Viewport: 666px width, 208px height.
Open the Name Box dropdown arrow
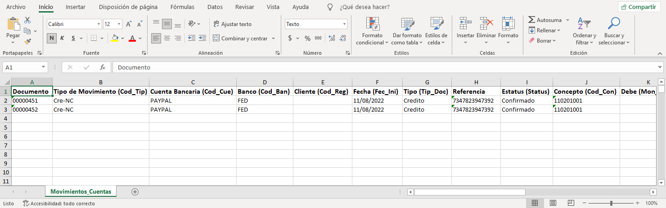(44, 67)
